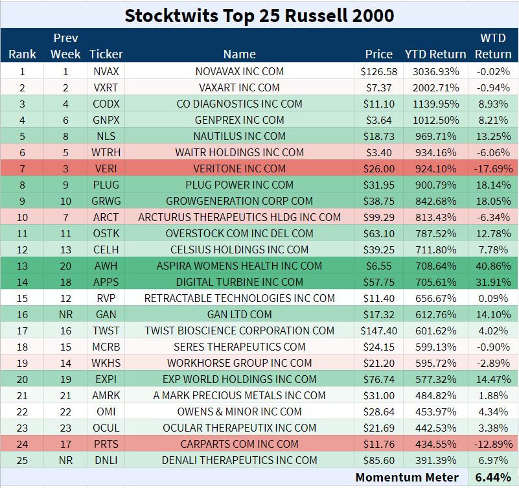Screen dimensions: 519x488
Task: Click the VERI ticker cell
Action: tap(106, 168)
